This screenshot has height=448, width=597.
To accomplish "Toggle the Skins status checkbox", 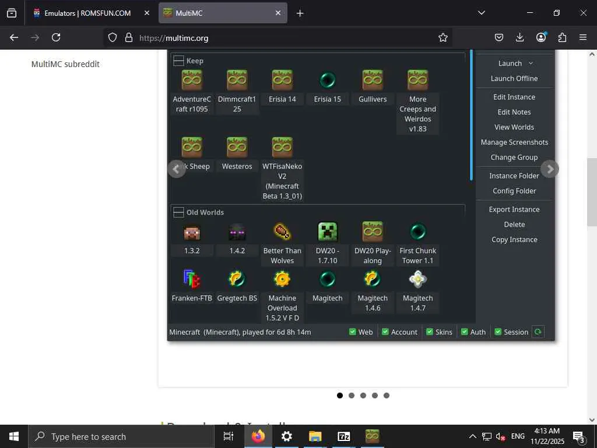I will [x=430, y=332].
